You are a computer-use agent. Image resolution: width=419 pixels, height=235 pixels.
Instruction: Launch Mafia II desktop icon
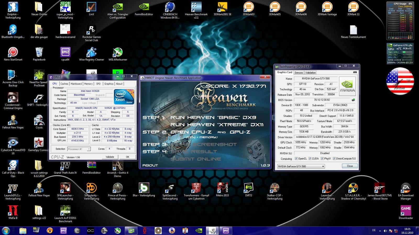(x=13, y=212)
